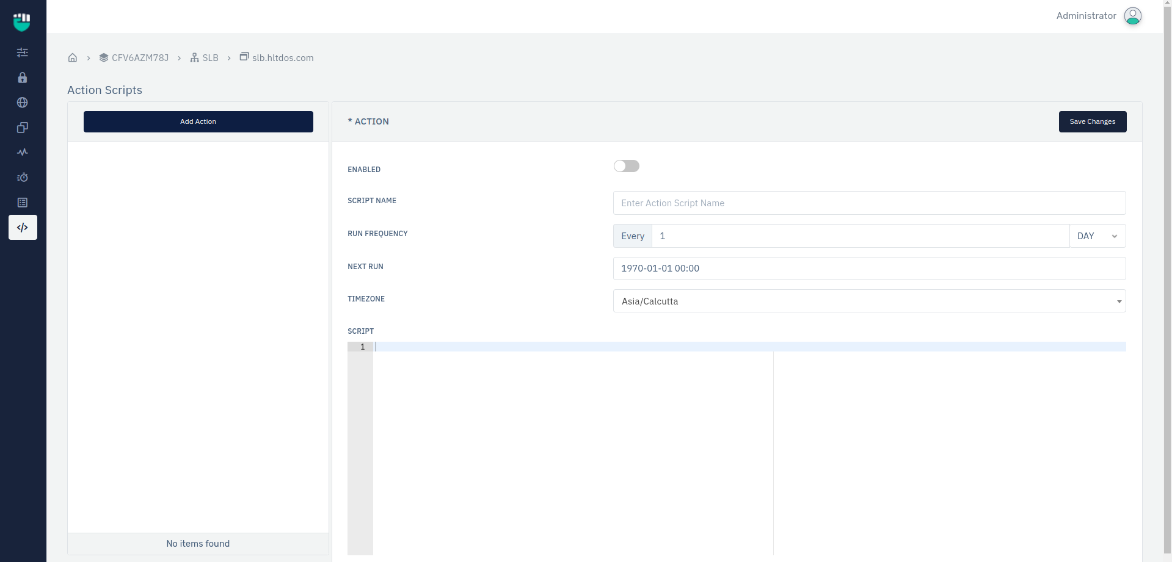Open the list log icon in sidebar
Screen dimensions: 1172x562
(23, 203)
